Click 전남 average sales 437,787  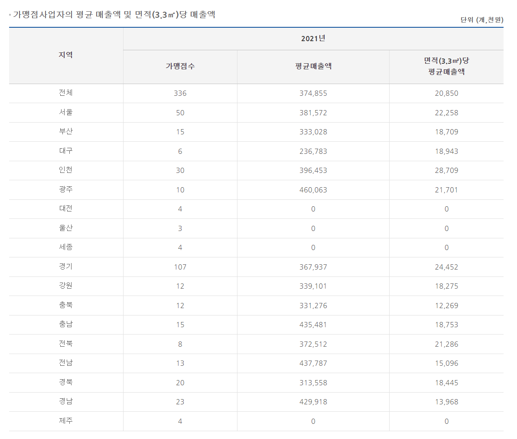(313, 363)
